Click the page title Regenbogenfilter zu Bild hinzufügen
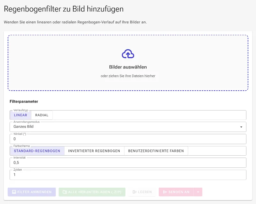Viewport: 256px width, 204px height. (64, 9)
